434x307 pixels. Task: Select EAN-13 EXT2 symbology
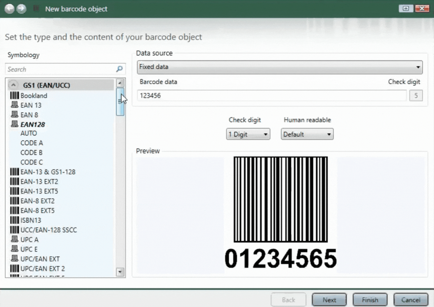click(x=39, y=181)
